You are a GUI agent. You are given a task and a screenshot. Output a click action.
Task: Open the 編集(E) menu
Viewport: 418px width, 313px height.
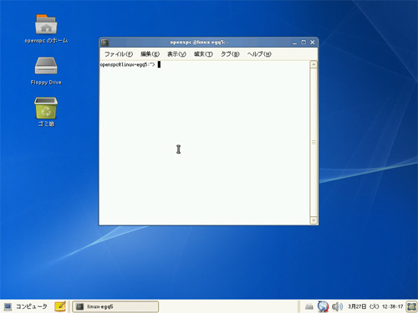(x=150, y=54)
